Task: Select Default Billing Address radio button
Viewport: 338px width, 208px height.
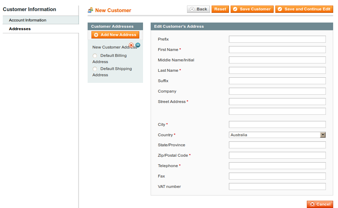Action: point(95,56)
